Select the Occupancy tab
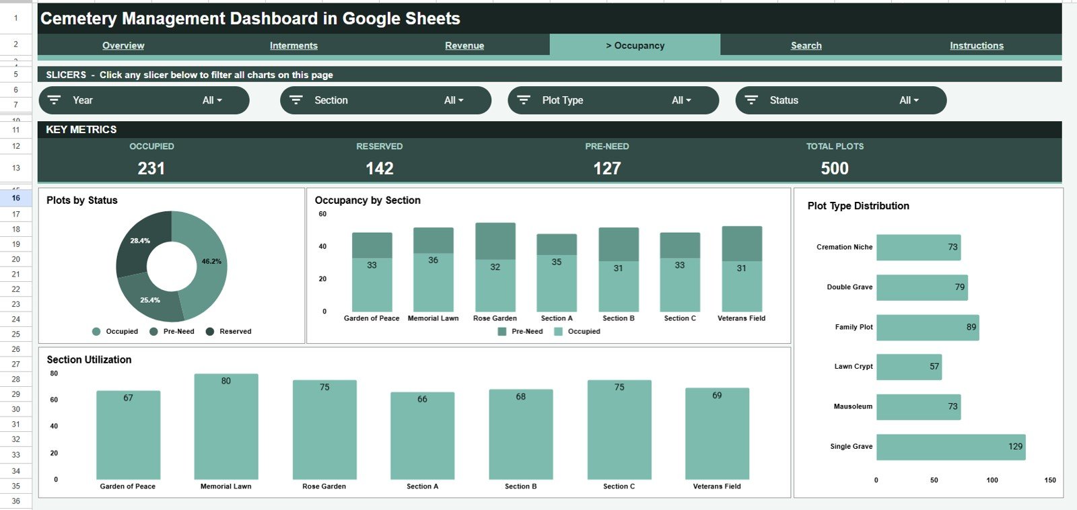The height and width of the screenshot is (510, 1077). point(635,45)
